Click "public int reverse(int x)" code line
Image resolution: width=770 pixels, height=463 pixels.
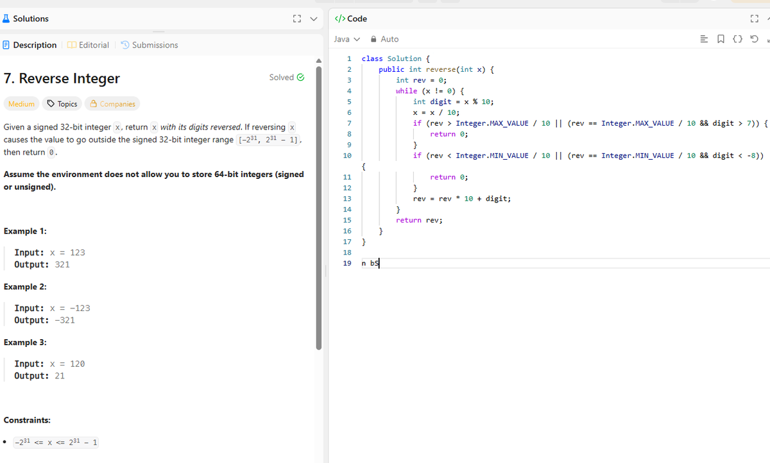436,69
